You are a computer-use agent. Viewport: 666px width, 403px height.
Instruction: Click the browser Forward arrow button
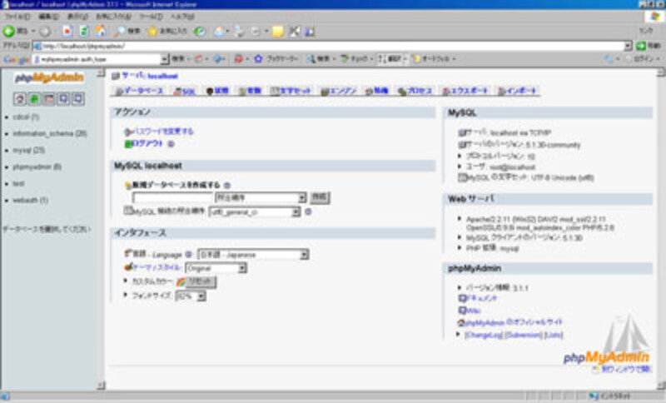click(x=45, y=32)
